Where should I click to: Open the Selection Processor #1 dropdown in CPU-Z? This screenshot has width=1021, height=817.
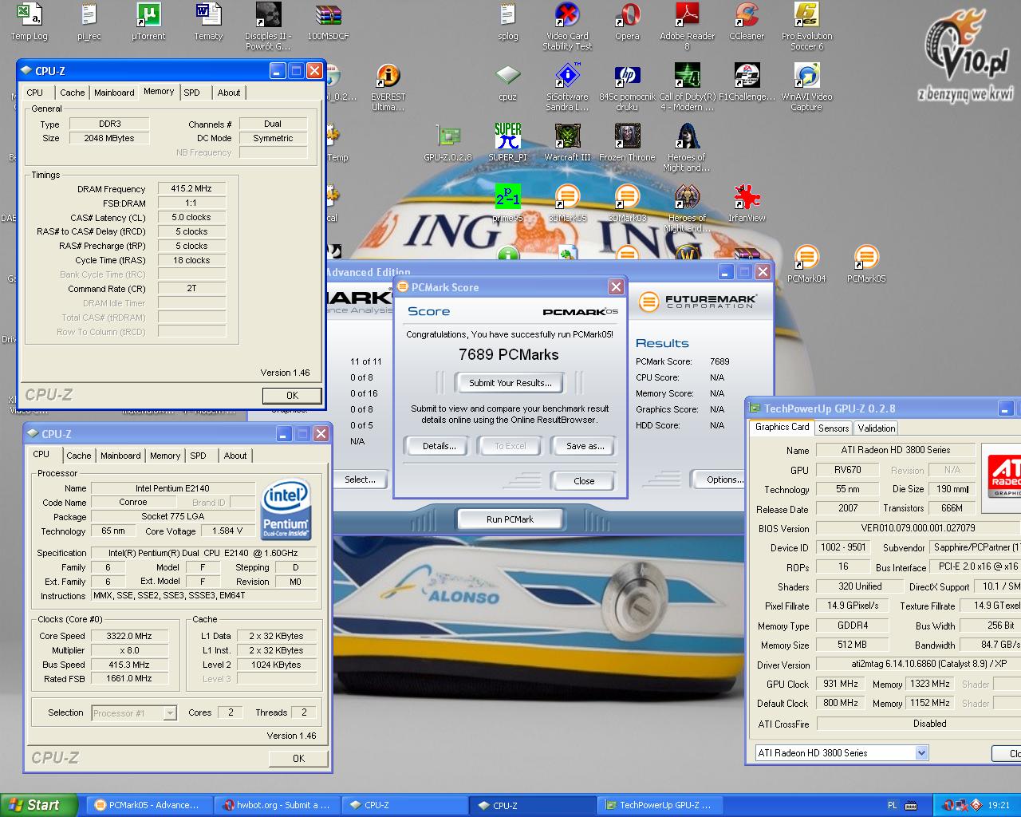134,713
